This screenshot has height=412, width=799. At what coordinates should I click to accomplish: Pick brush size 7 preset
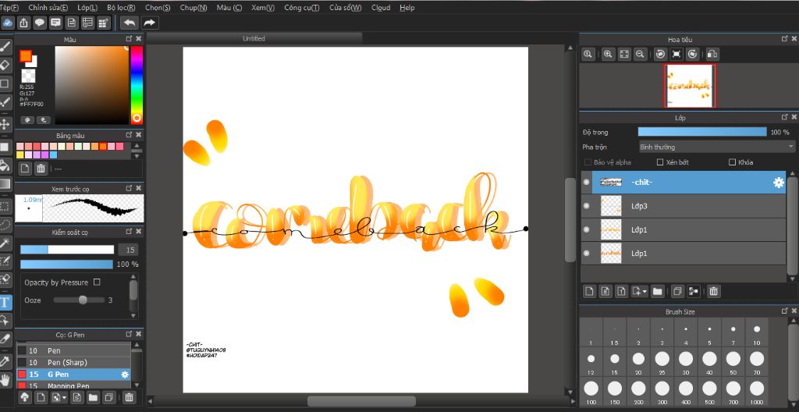point(733,333)
